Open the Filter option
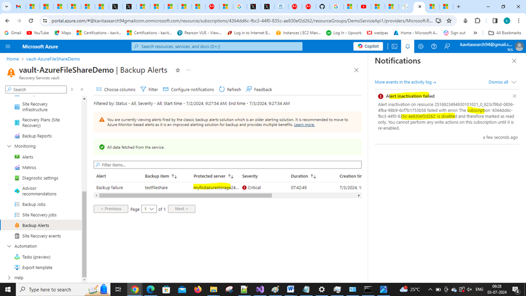 click(149, 90)
